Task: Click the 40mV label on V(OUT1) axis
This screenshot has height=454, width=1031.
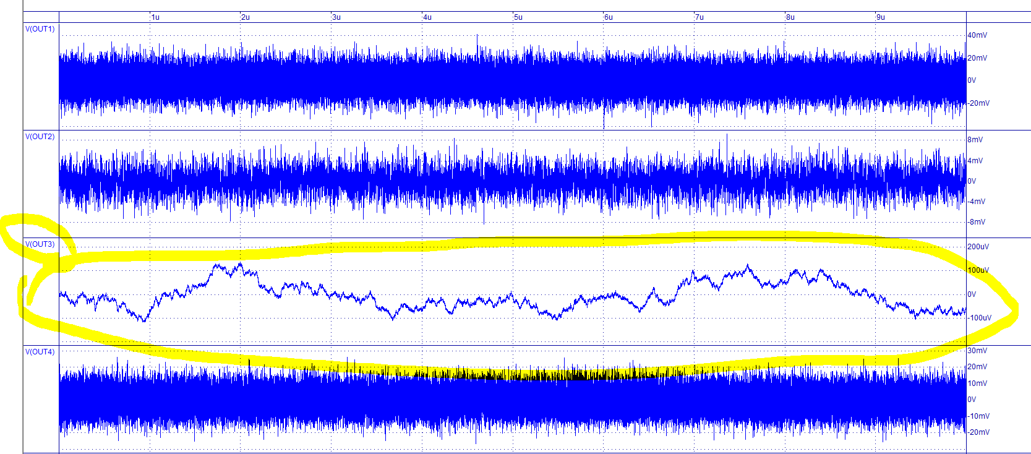Action: (x=977, y=35)
